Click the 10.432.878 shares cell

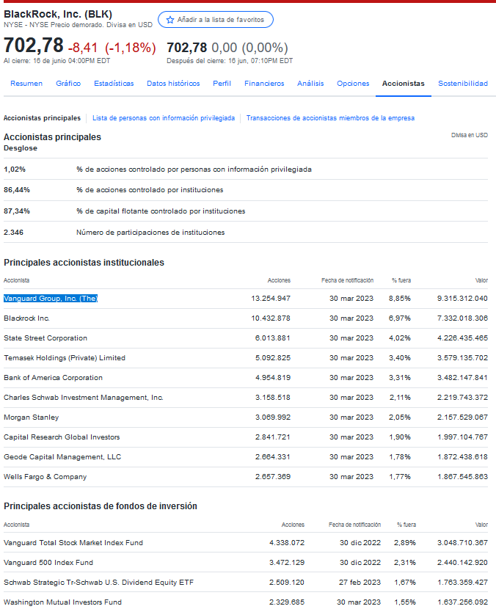(271, 318)
